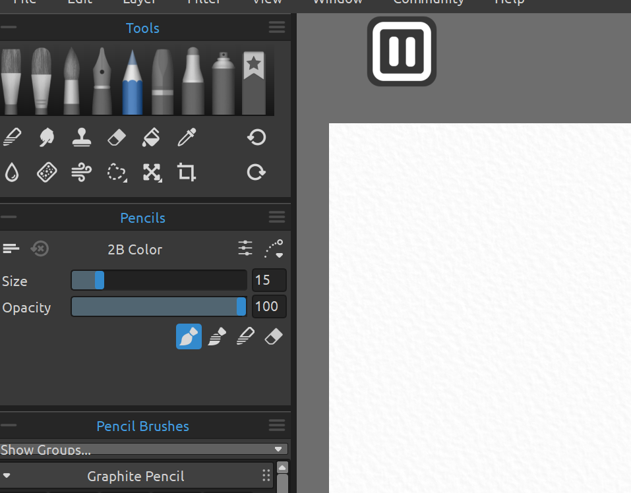Select the Crop canvas tool

187,172
